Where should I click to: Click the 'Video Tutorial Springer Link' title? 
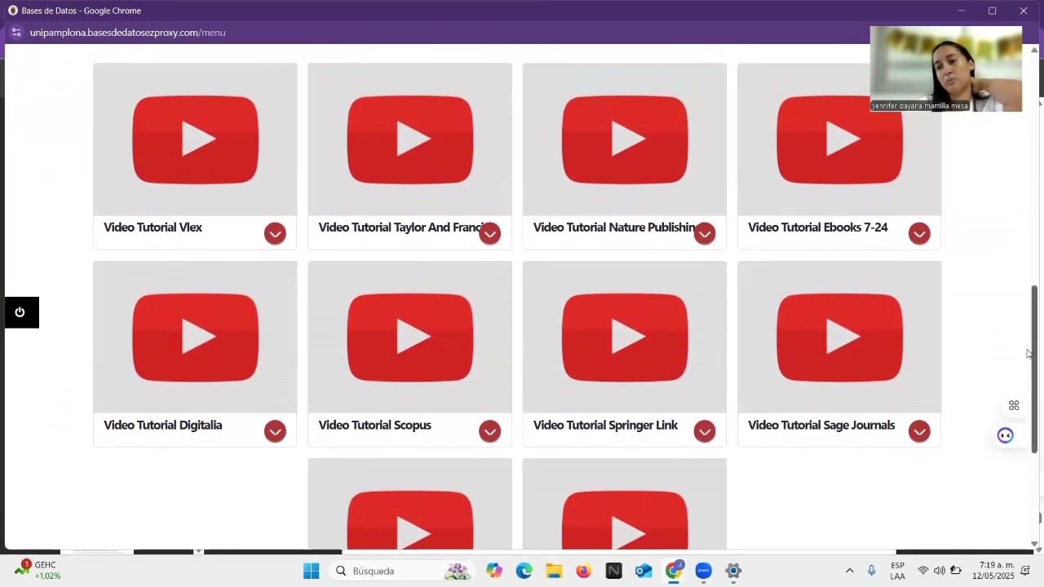tap(606, 425)
